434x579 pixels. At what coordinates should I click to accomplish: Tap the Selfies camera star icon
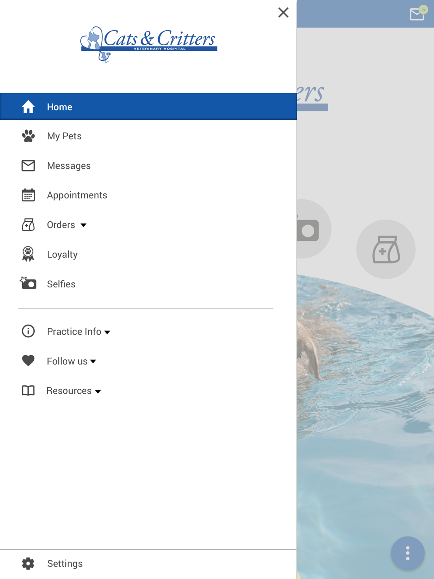pyautogui.click(x=28, y=283)
